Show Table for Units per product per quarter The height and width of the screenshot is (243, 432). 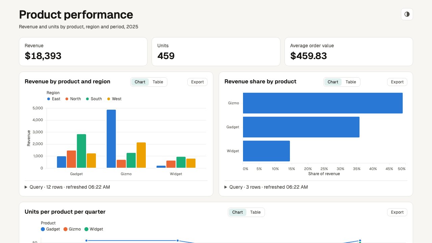[x=255, y=212]
